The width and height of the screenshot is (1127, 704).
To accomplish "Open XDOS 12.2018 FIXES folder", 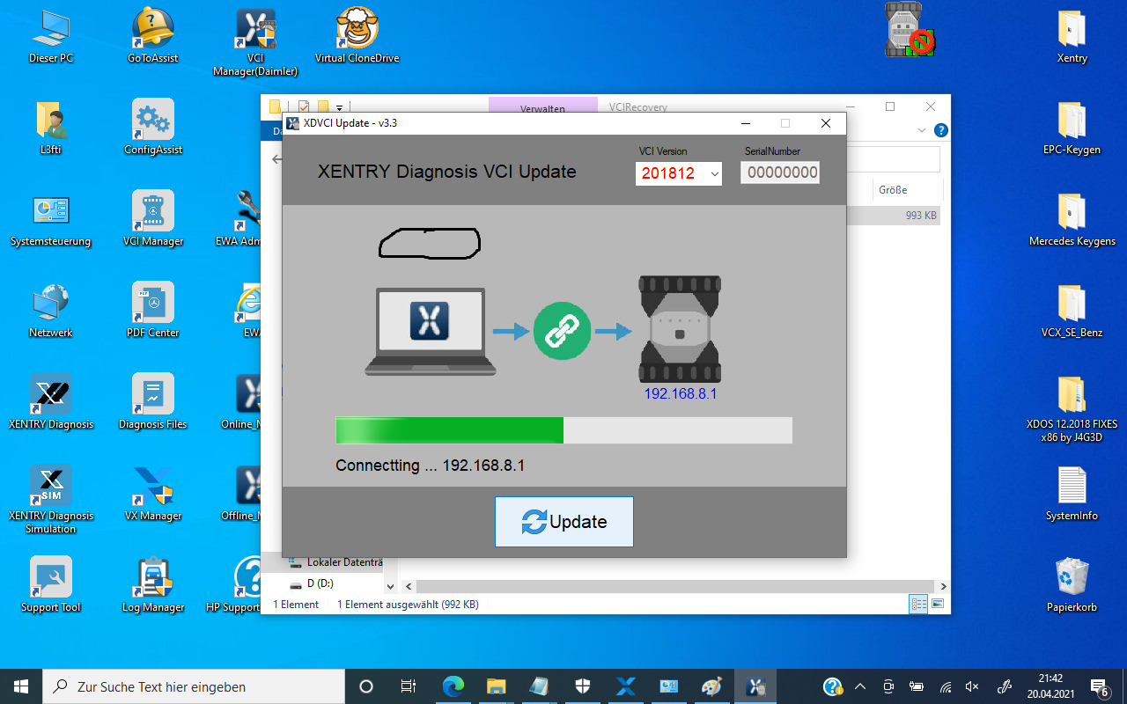I will pos(1072,408).
